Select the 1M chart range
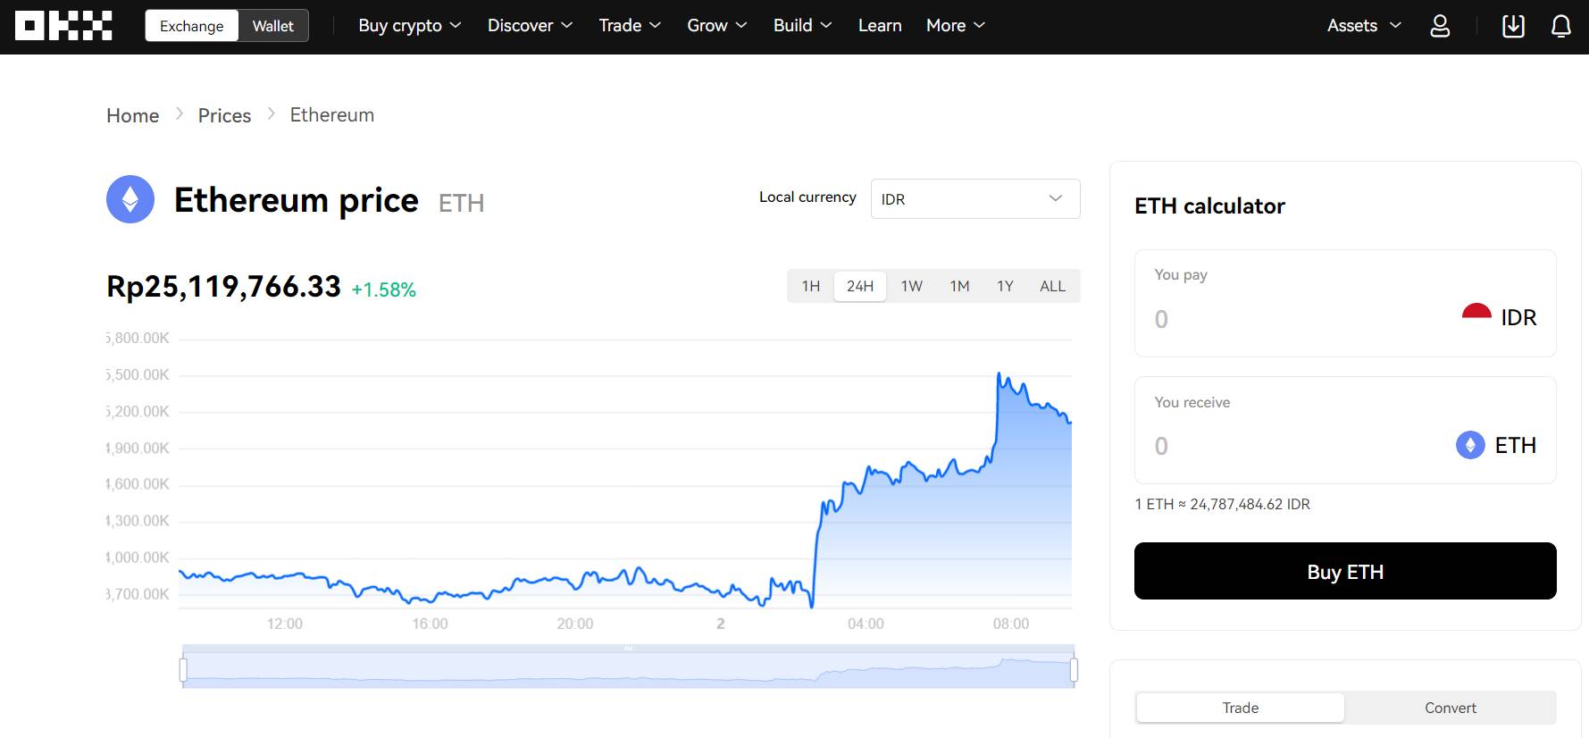The image size is (1589, 738). (x=960, y=286)
